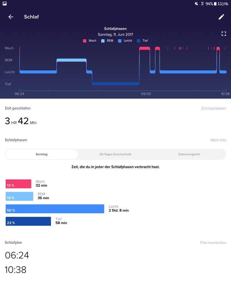Screen dimensions: 231x308
Task: Open the pencil edit icon
Action: [x=221, y=17]
